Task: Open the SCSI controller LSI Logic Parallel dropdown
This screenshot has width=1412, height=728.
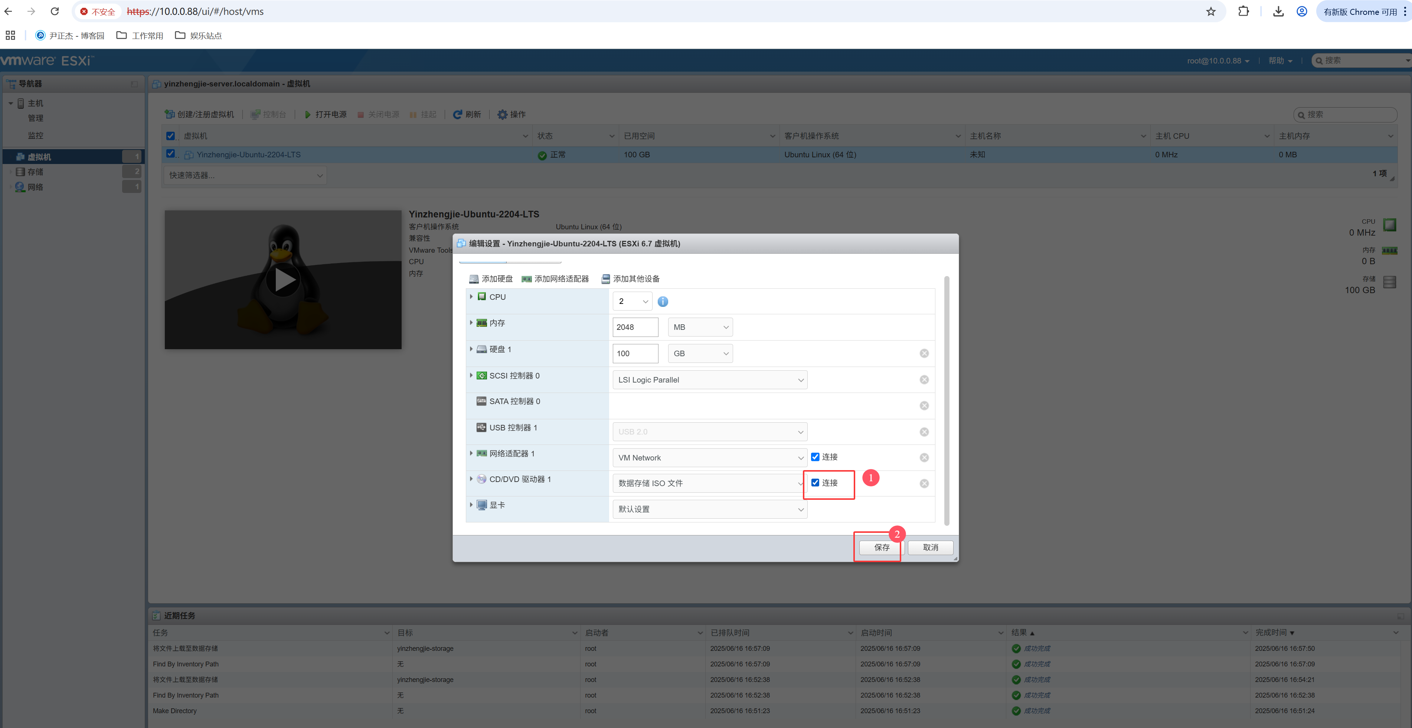Action: [x=709, y=380]
